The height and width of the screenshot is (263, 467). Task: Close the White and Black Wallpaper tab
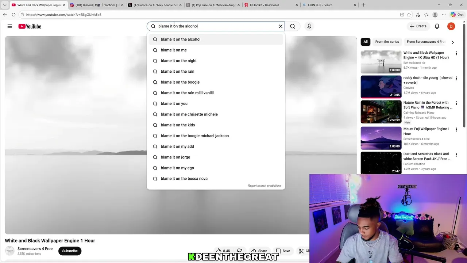click(x=64, y=5)
